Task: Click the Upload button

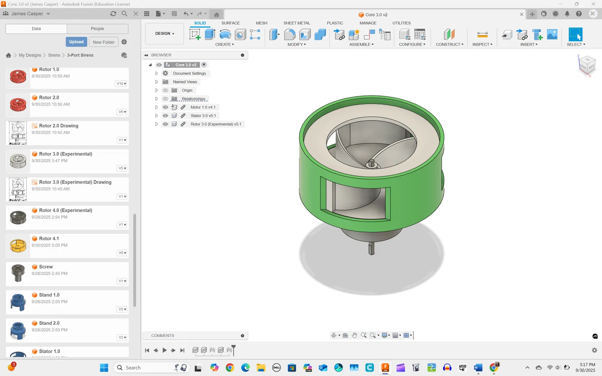Action: coord(76,42)
